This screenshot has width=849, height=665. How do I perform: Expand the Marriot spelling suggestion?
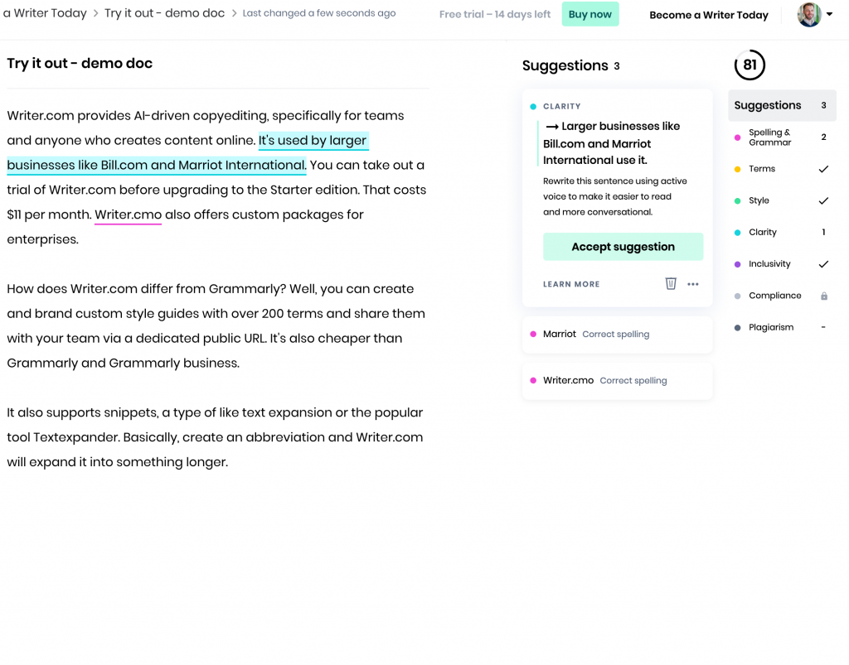(617, 335)
